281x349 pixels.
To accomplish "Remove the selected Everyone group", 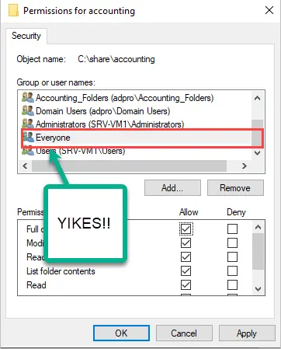I will point(235,188).
